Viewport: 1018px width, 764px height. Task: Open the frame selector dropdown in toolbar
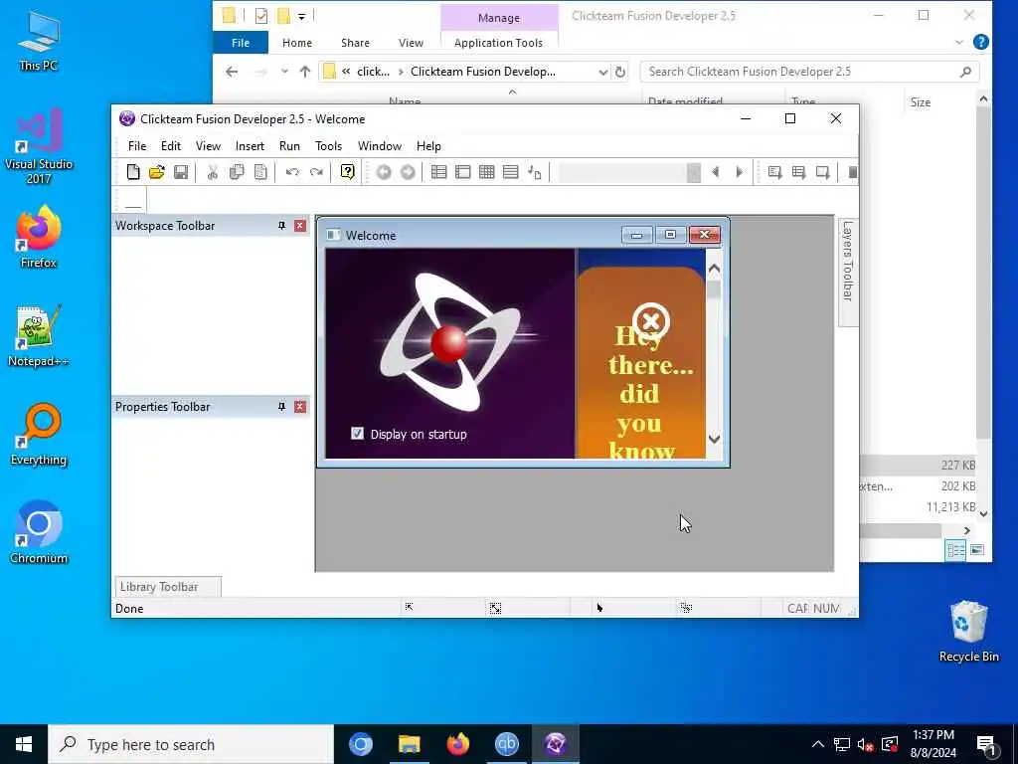pyautogui.click(x=693, y=172)
